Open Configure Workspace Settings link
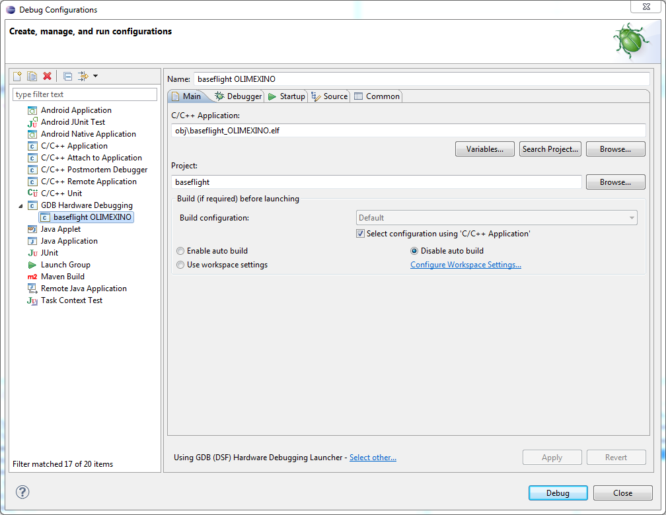Viewport: 666px width, 515px height. tap(465, 265)
